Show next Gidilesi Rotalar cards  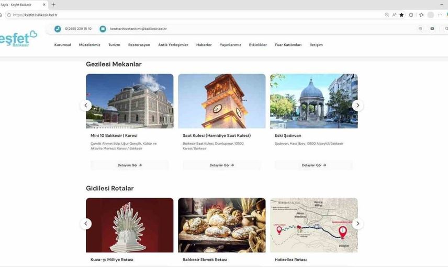[357, 224]
